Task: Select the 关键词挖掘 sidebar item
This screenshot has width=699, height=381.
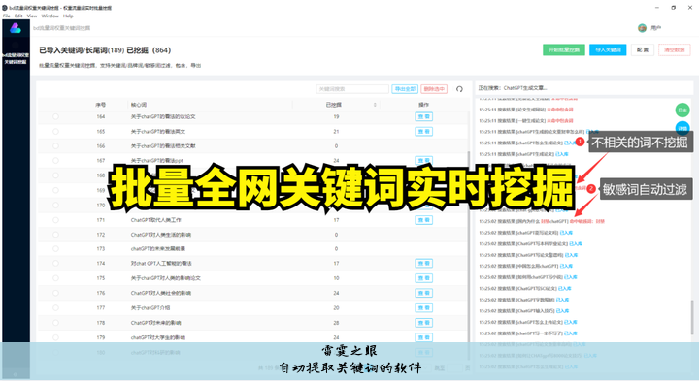Action: (x=16, y=58)
